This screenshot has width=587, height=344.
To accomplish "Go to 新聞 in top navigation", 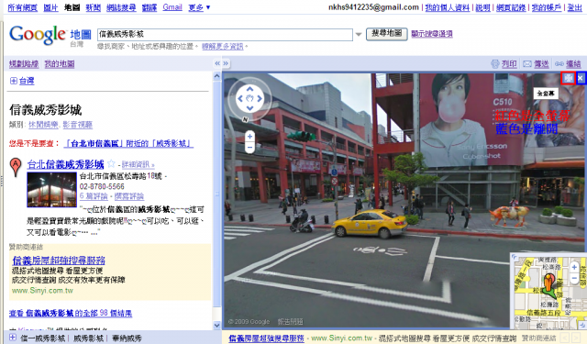I will [94, 7].
